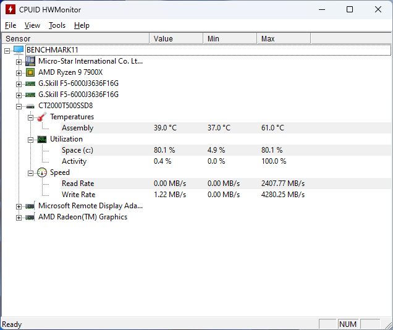Viewport: 393px width, 330px height.
Task: Collapse the BENCHMARK11 root node
Action: (7, 51)
